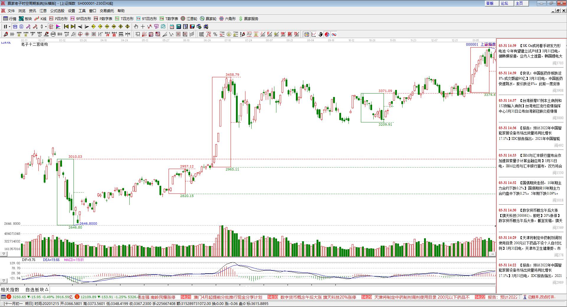
Task: Click the calendar icon in toolbar
Action: point(172,27)
